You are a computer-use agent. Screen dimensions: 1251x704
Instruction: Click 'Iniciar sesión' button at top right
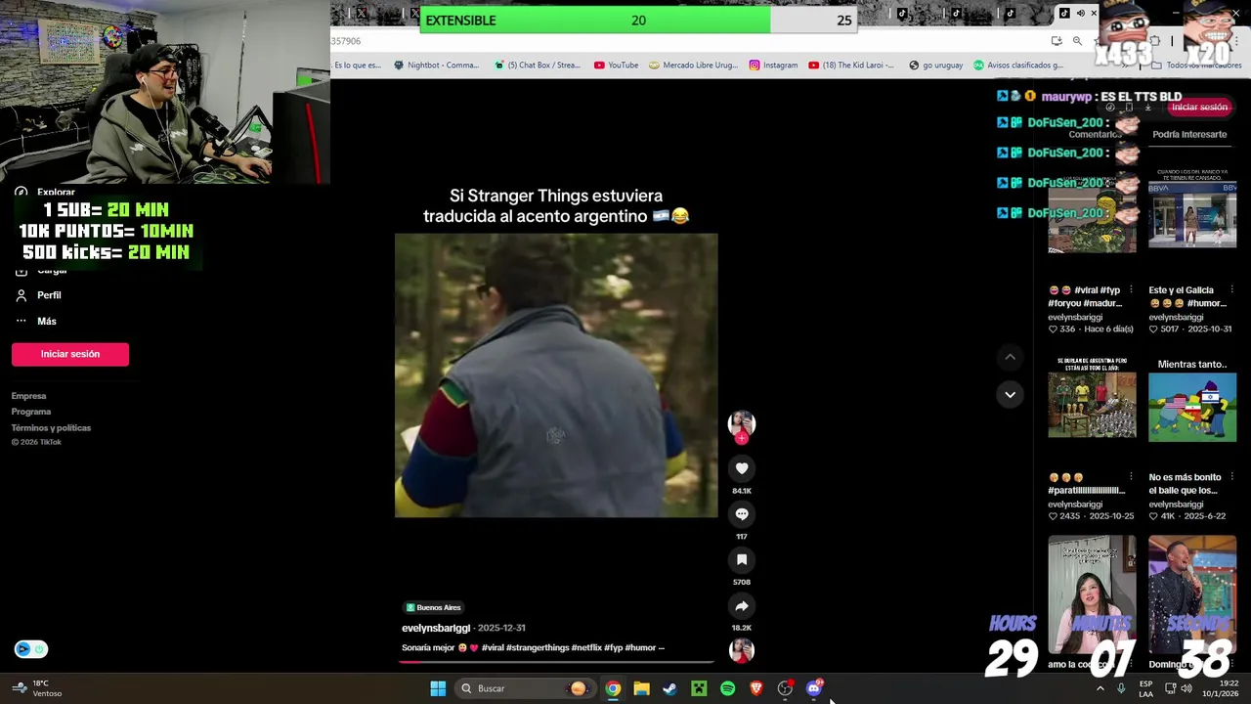click(x=1199, y=108)
